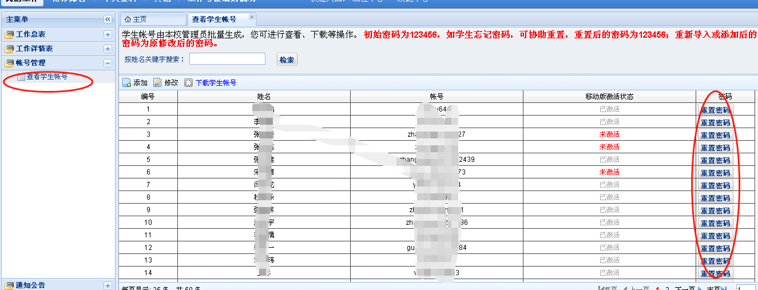This screenshot has height=290, width=758.
Task: Open 查看学生帐号 in the sidebar tree
Action: point(47,77)
